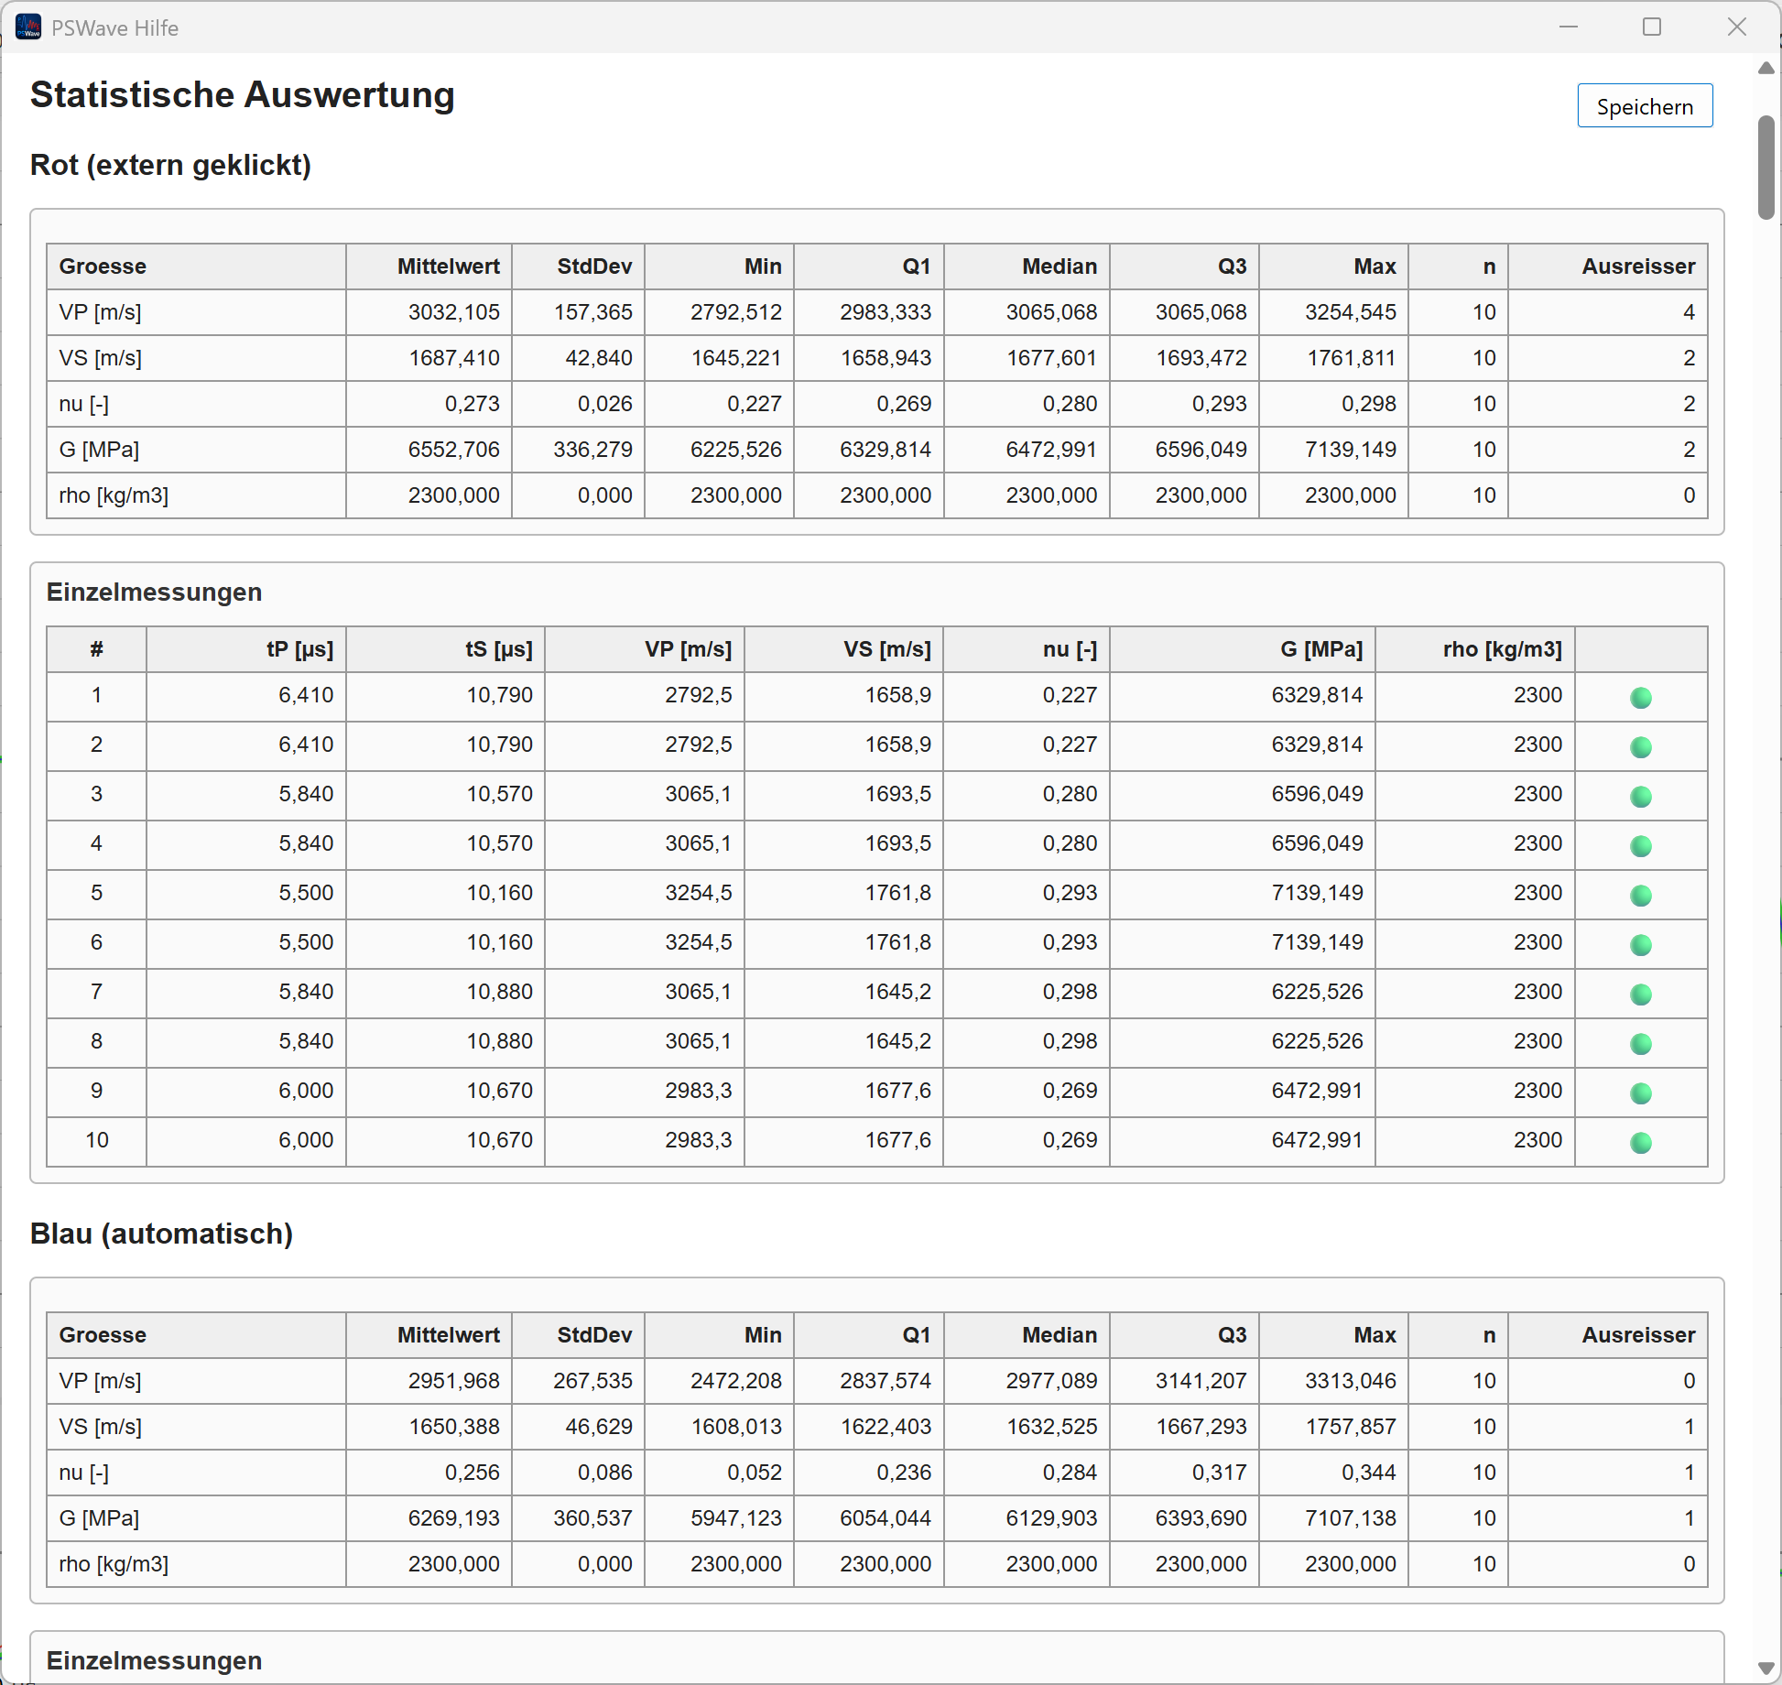Click the PSWave Hilfe window title
Viewport: 1782px width, 1685px height.
click(x=115, y=28)
